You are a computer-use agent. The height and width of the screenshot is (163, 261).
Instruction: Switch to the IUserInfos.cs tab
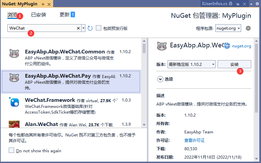pos(215,4)
